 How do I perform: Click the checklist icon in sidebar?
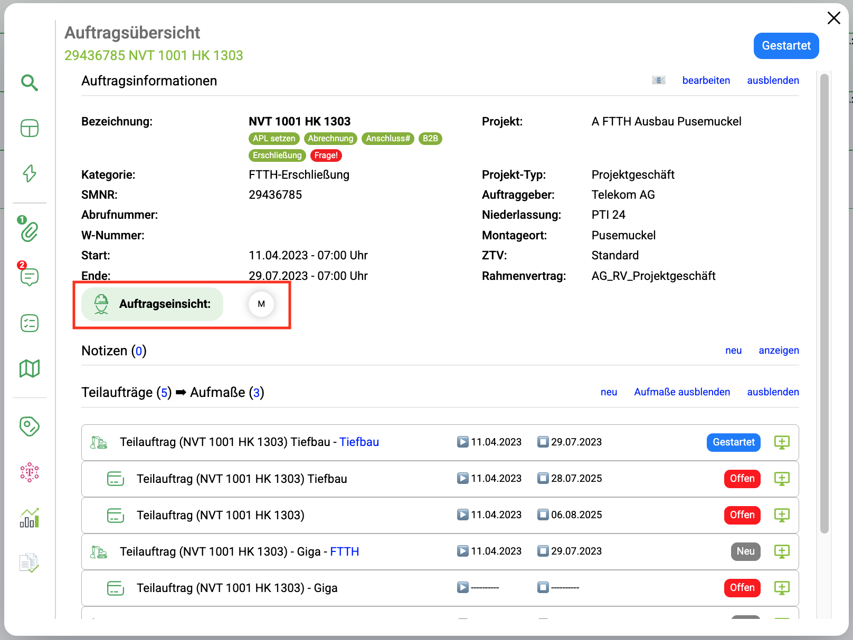[30, 323]
